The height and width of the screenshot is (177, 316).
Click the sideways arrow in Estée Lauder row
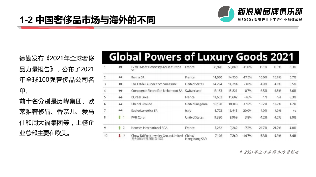click(x=120, y=84)
